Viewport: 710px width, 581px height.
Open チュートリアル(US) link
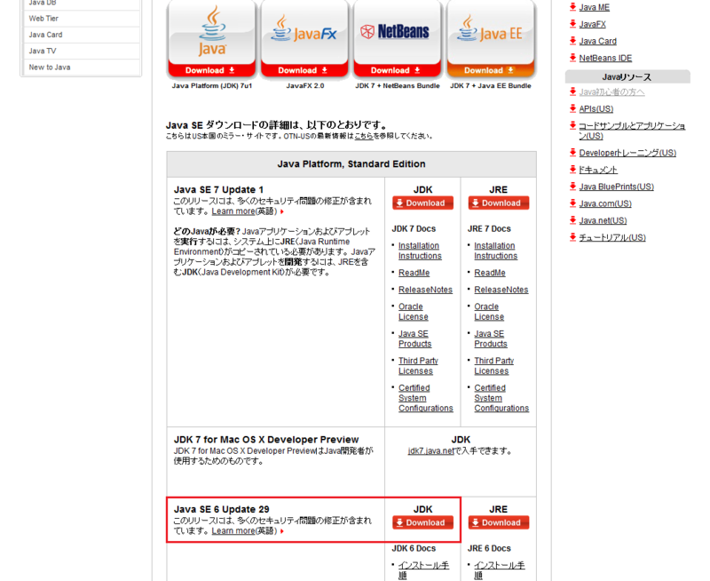pyautogui.click(x=612, y=237)
